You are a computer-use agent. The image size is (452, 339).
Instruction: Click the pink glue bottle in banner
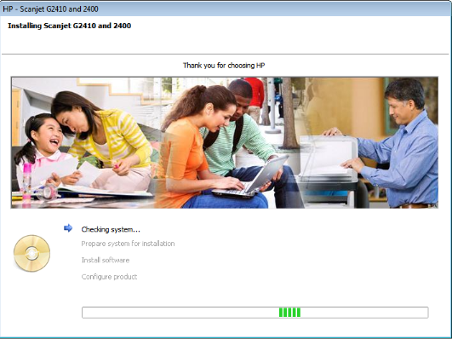(x=26, y=181)
